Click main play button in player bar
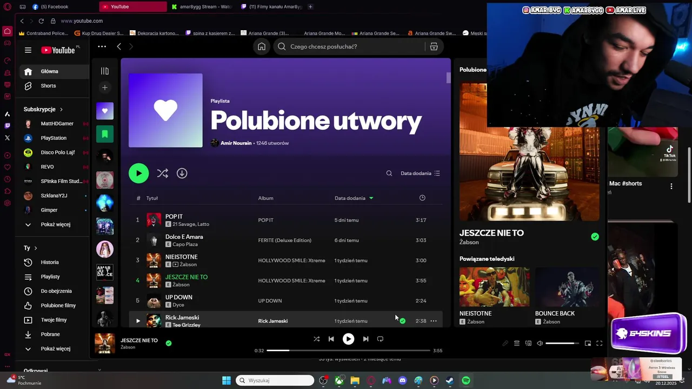Screen dimensions: 692x389 [348, 339]
